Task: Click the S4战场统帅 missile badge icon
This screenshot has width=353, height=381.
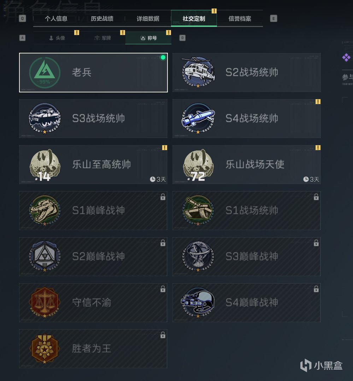Action: 198,118
